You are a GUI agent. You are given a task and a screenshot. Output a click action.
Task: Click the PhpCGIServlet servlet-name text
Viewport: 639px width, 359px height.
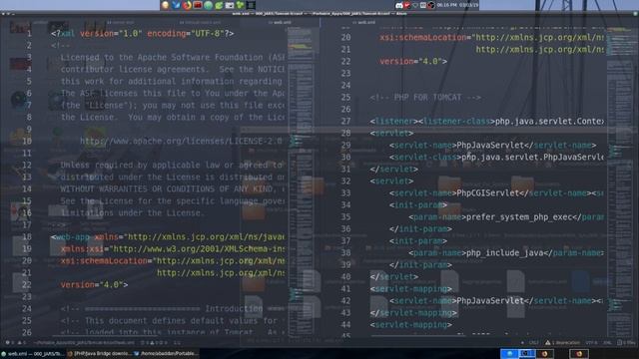point(488,192)
